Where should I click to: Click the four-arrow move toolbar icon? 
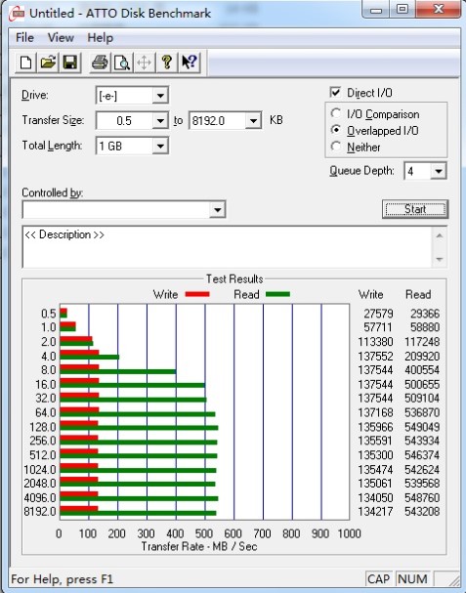pos(145,63)
